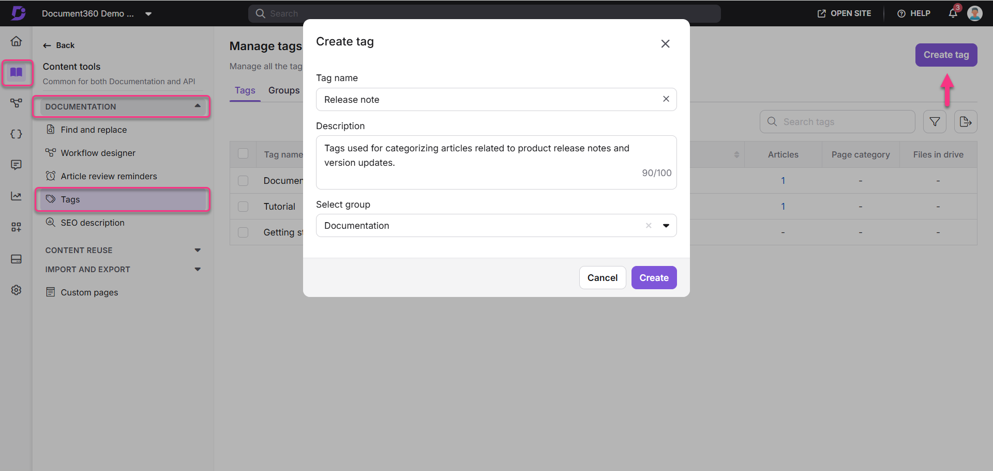
Task: Open the Select group dropdown arrow
Action: pyautogui.click(x=666, y=226)
